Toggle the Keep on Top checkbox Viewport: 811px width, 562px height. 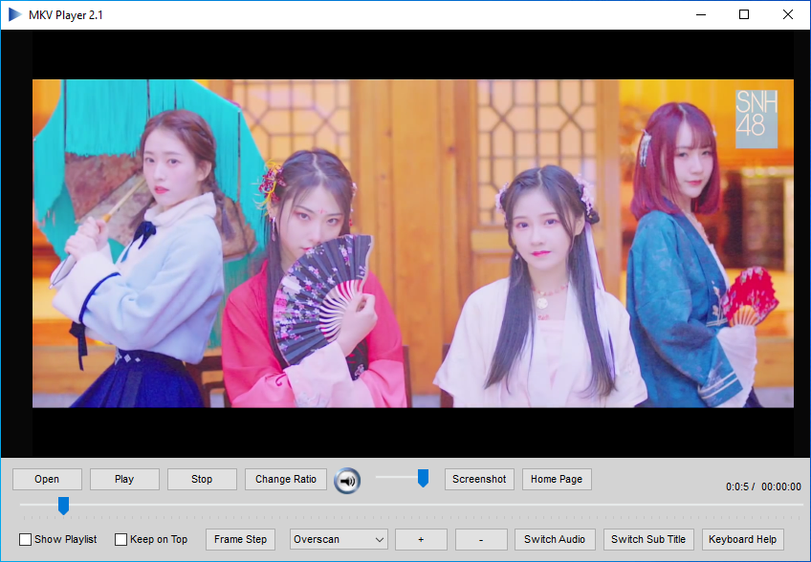[x=121, y=540]
